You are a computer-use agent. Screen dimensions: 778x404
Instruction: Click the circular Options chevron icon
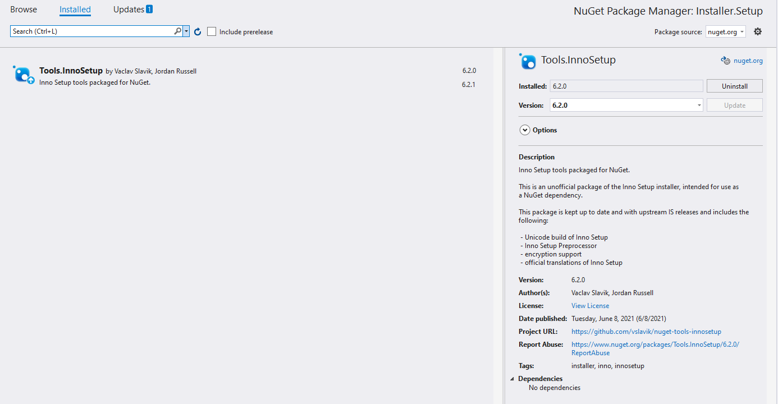pyautogui.click(x=524, y=130)
